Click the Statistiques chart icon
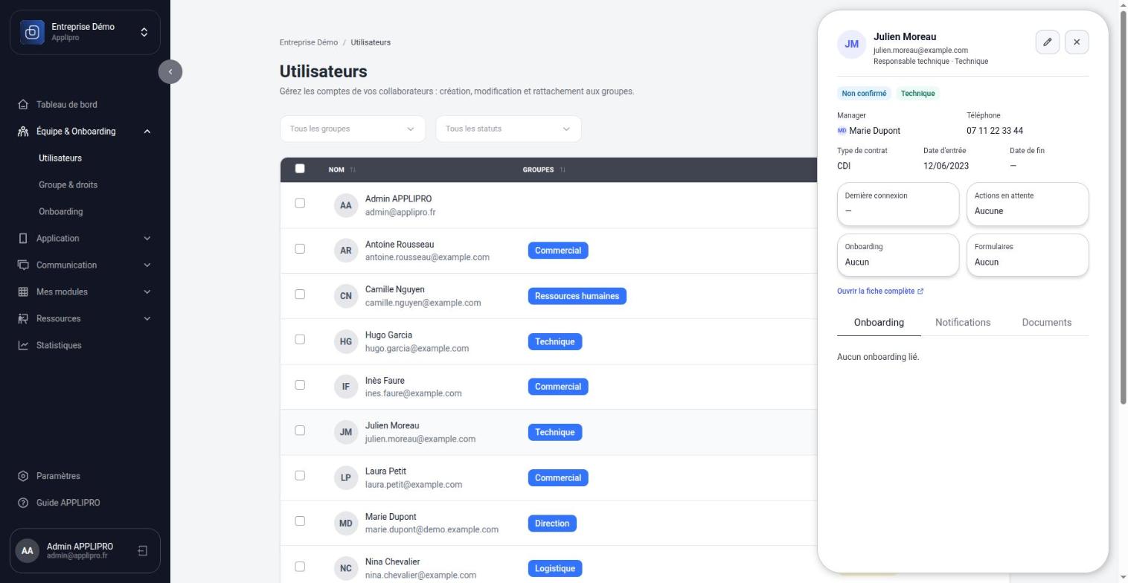Viewport: 1128px width, 583px height. click(23, 346)
